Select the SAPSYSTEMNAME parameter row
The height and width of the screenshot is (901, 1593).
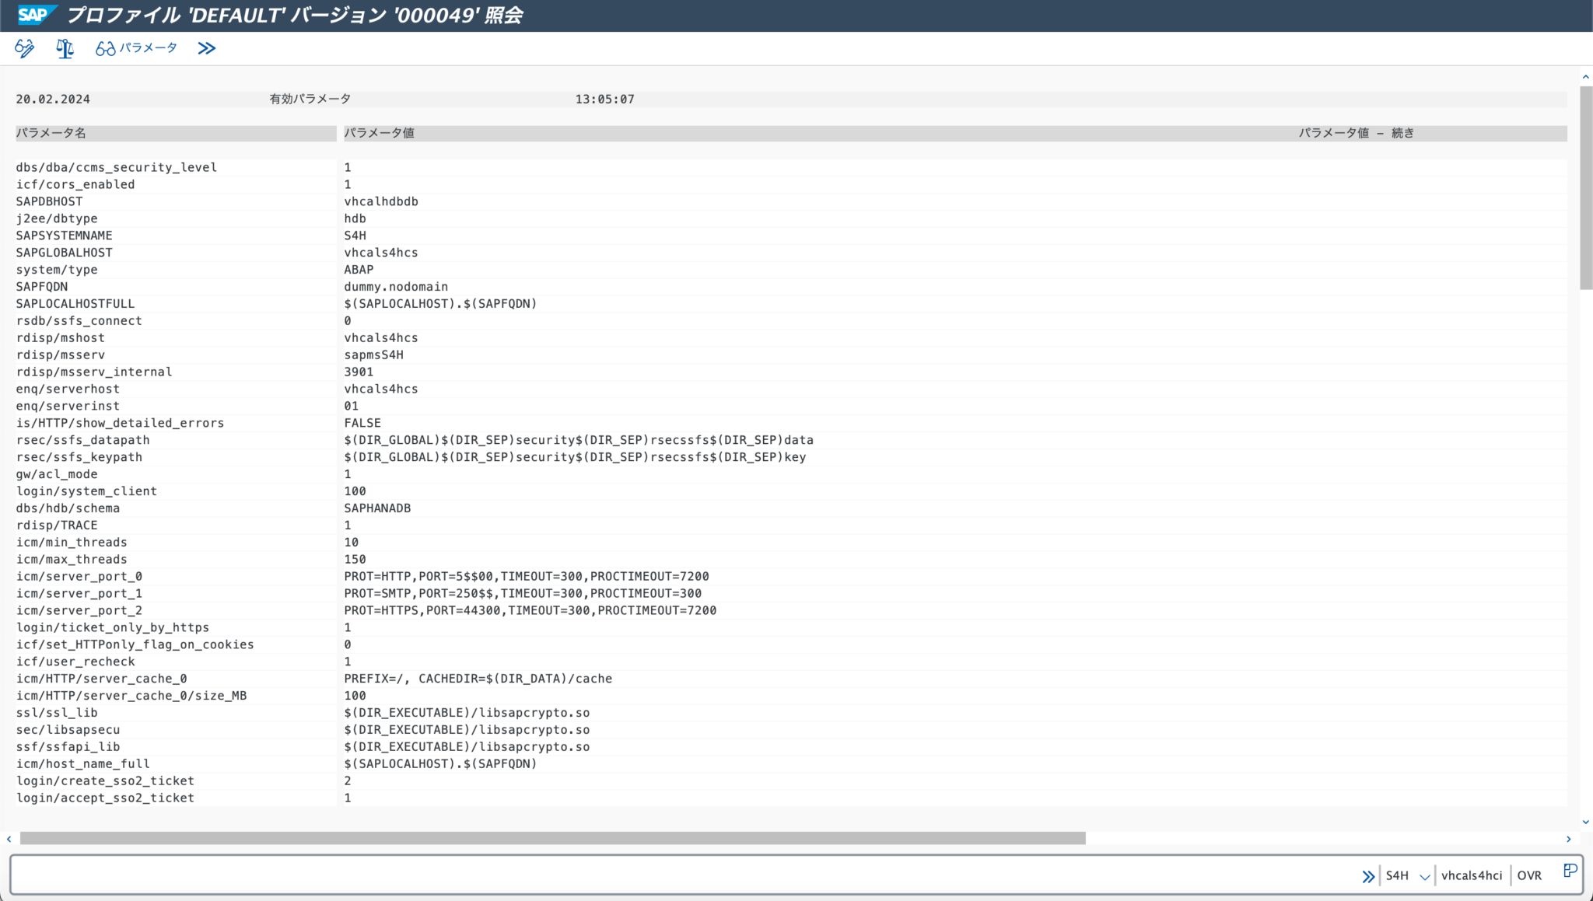tap(64, 235)
